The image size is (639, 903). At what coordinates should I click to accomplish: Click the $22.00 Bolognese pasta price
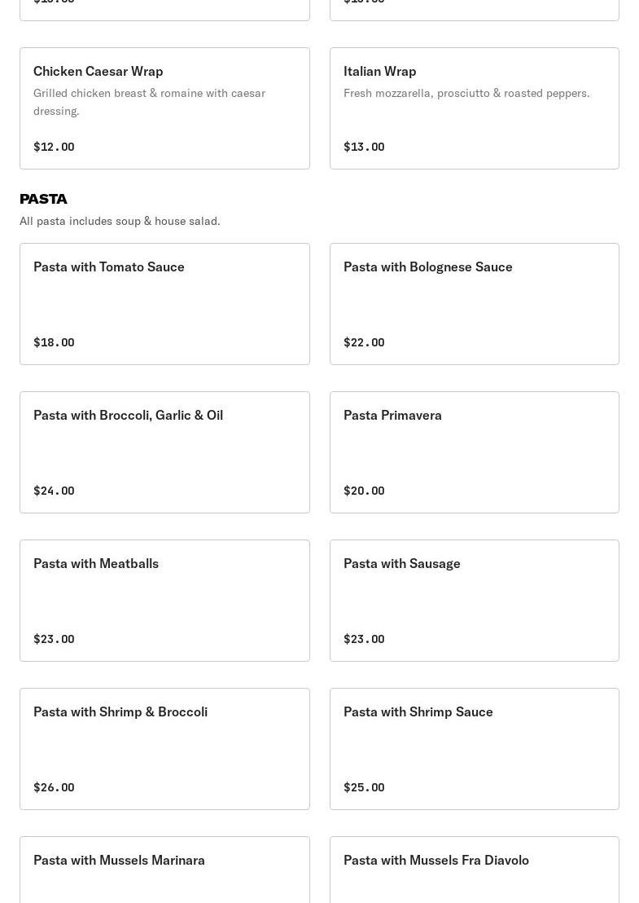(364, 342)
